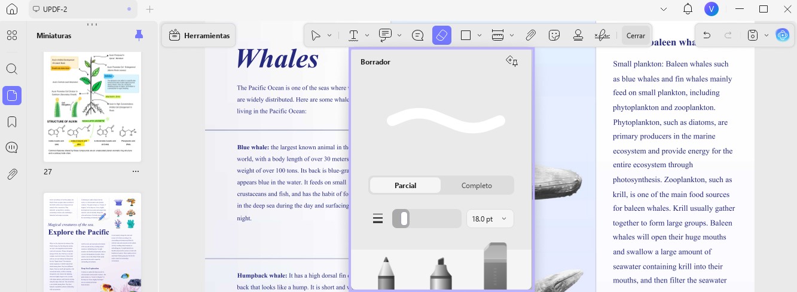797x292 pixels.
Task: Select the measurement ruler tool
Action: 497,36
